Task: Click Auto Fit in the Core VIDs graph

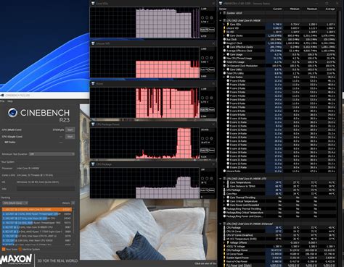Action: [204, 30]
